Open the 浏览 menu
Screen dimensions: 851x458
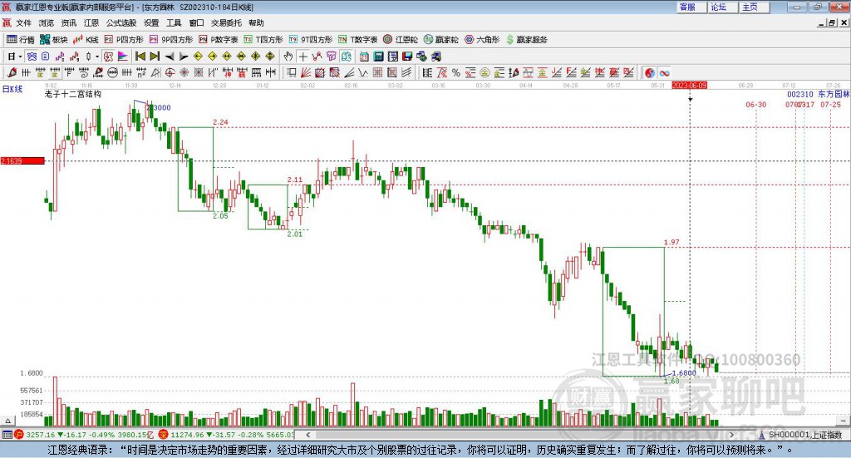[x=47, y=22]
